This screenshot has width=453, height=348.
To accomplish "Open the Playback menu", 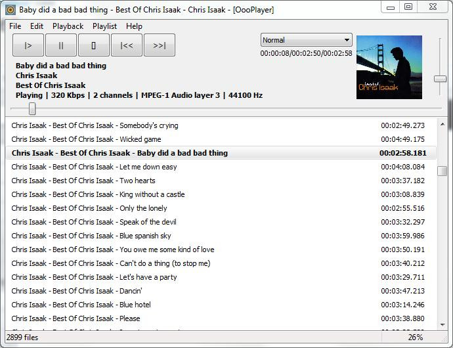I will 68,26.
